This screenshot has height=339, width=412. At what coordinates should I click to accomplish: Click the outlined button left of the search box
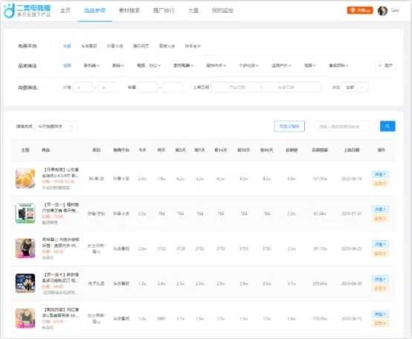(289, 126)
